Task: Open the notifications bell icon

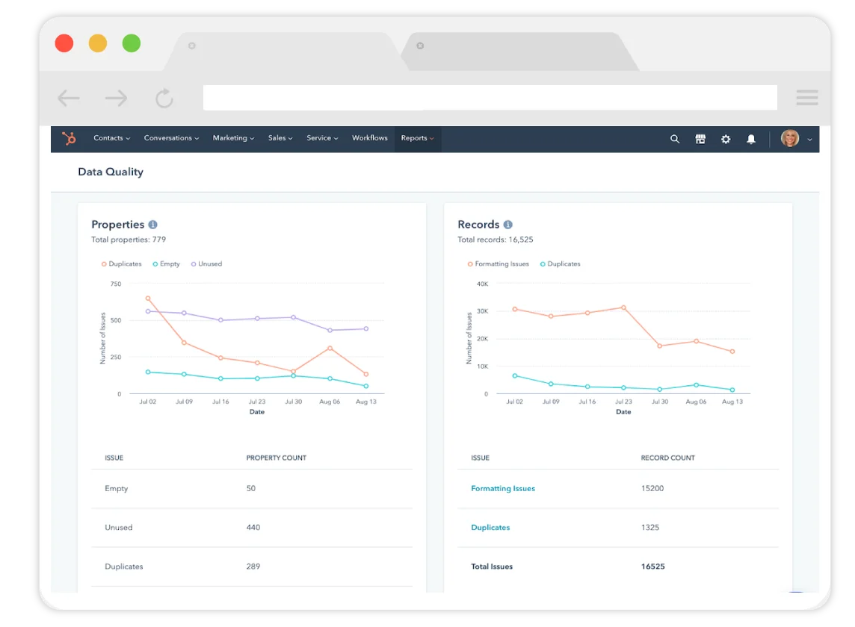Action: click(x=751, y=139)
